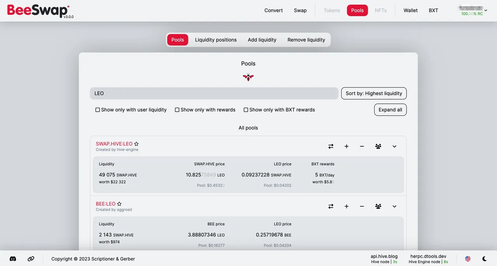The width and height of the screenshot is (497, 266).
Task: Open the user account dropdown arrow
Action: coord(486,10)
